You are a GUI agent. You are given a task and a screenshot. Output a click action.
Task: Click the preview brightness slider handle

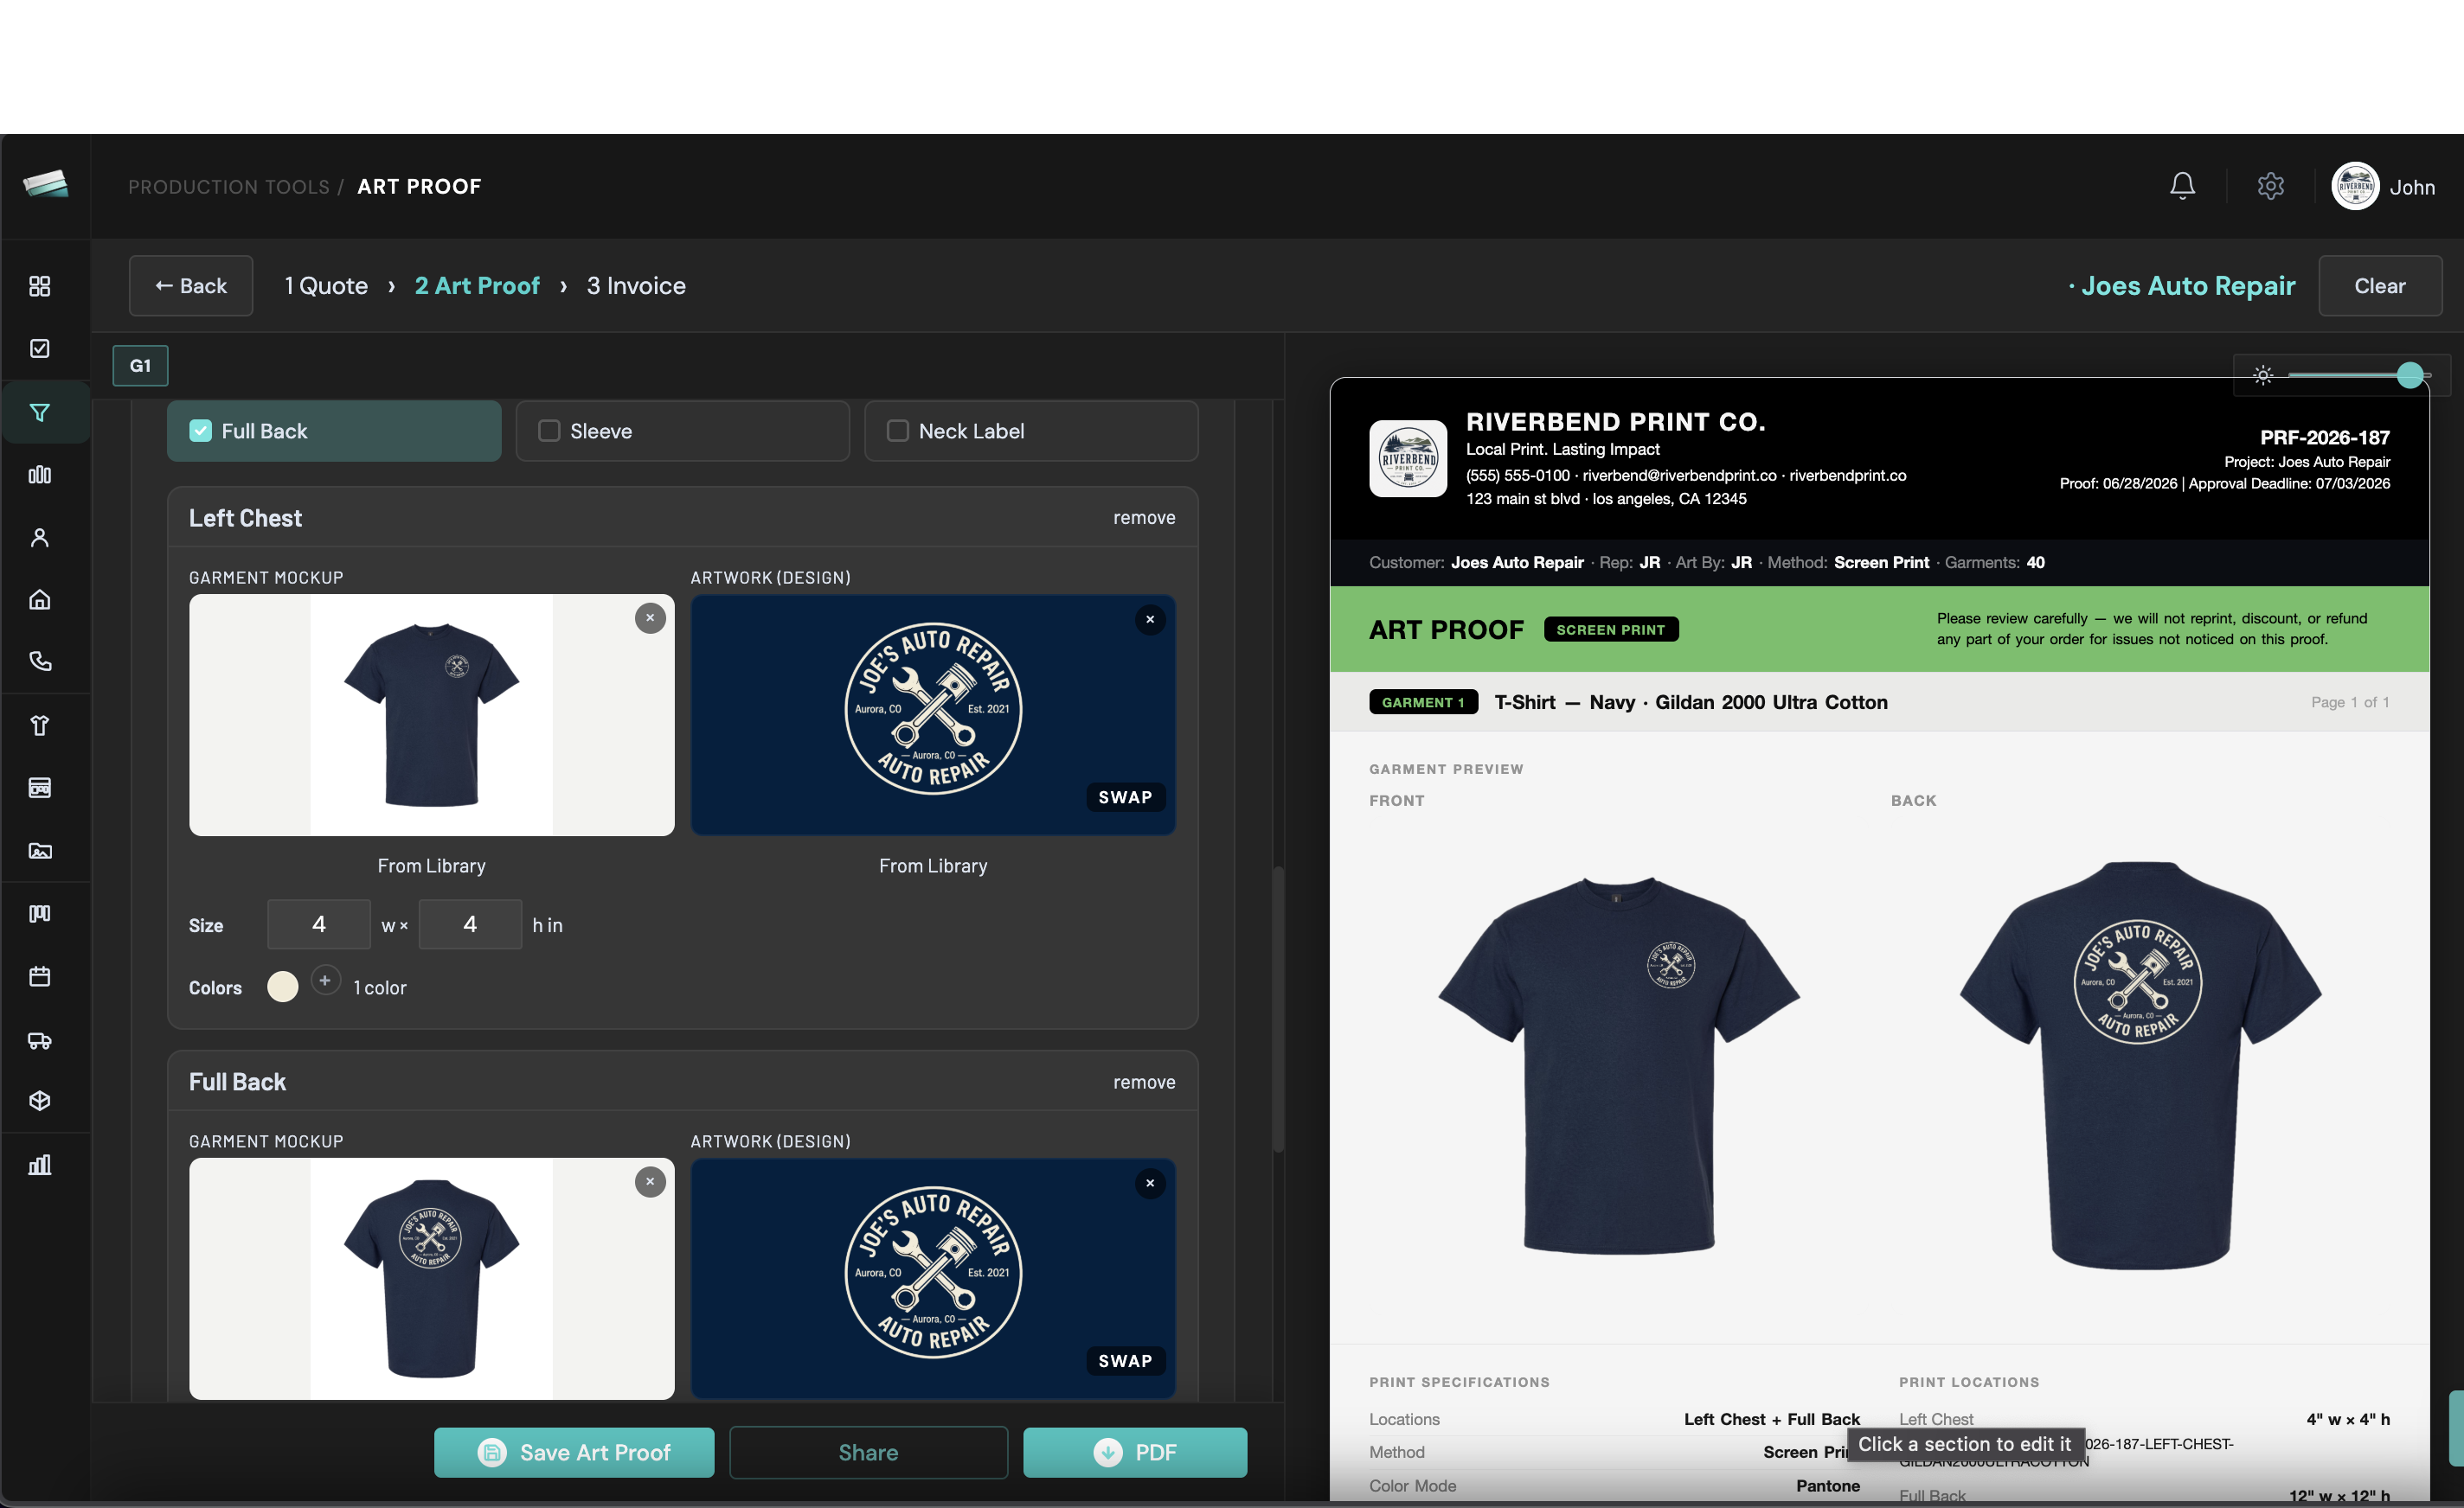click(2410, 374)
